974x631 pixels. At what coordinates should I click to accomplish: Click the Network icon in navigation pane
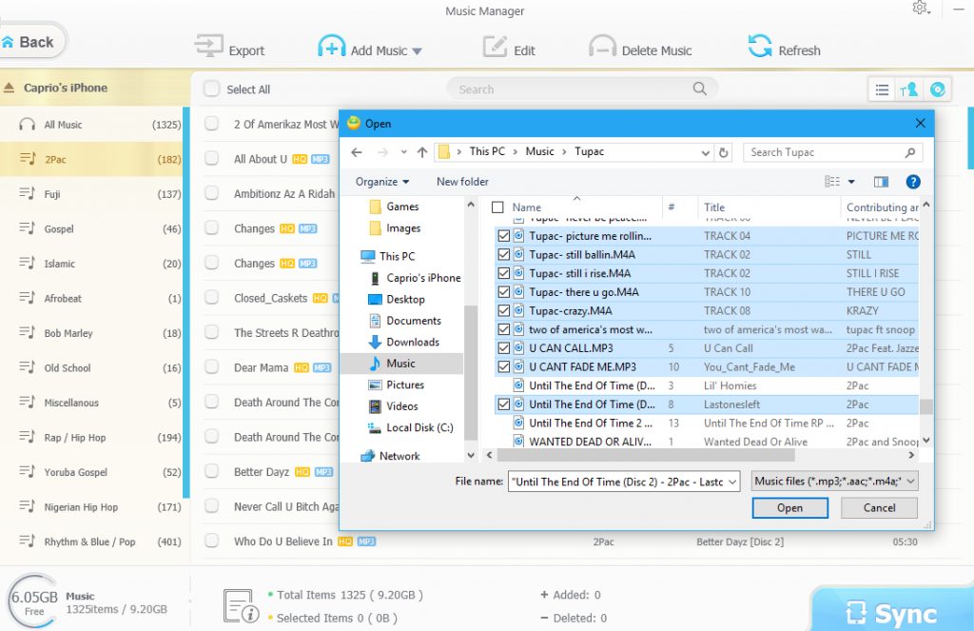368,456
